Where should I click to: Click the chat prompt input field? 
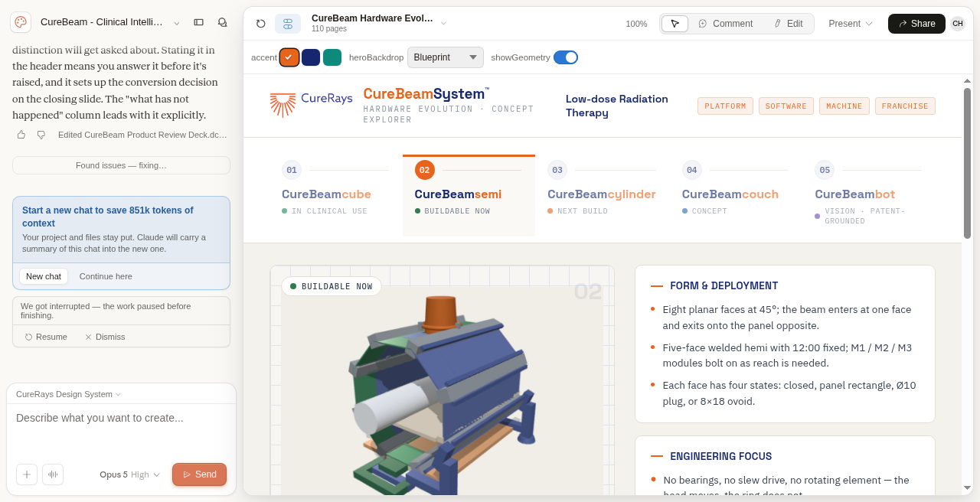(121, 430)
